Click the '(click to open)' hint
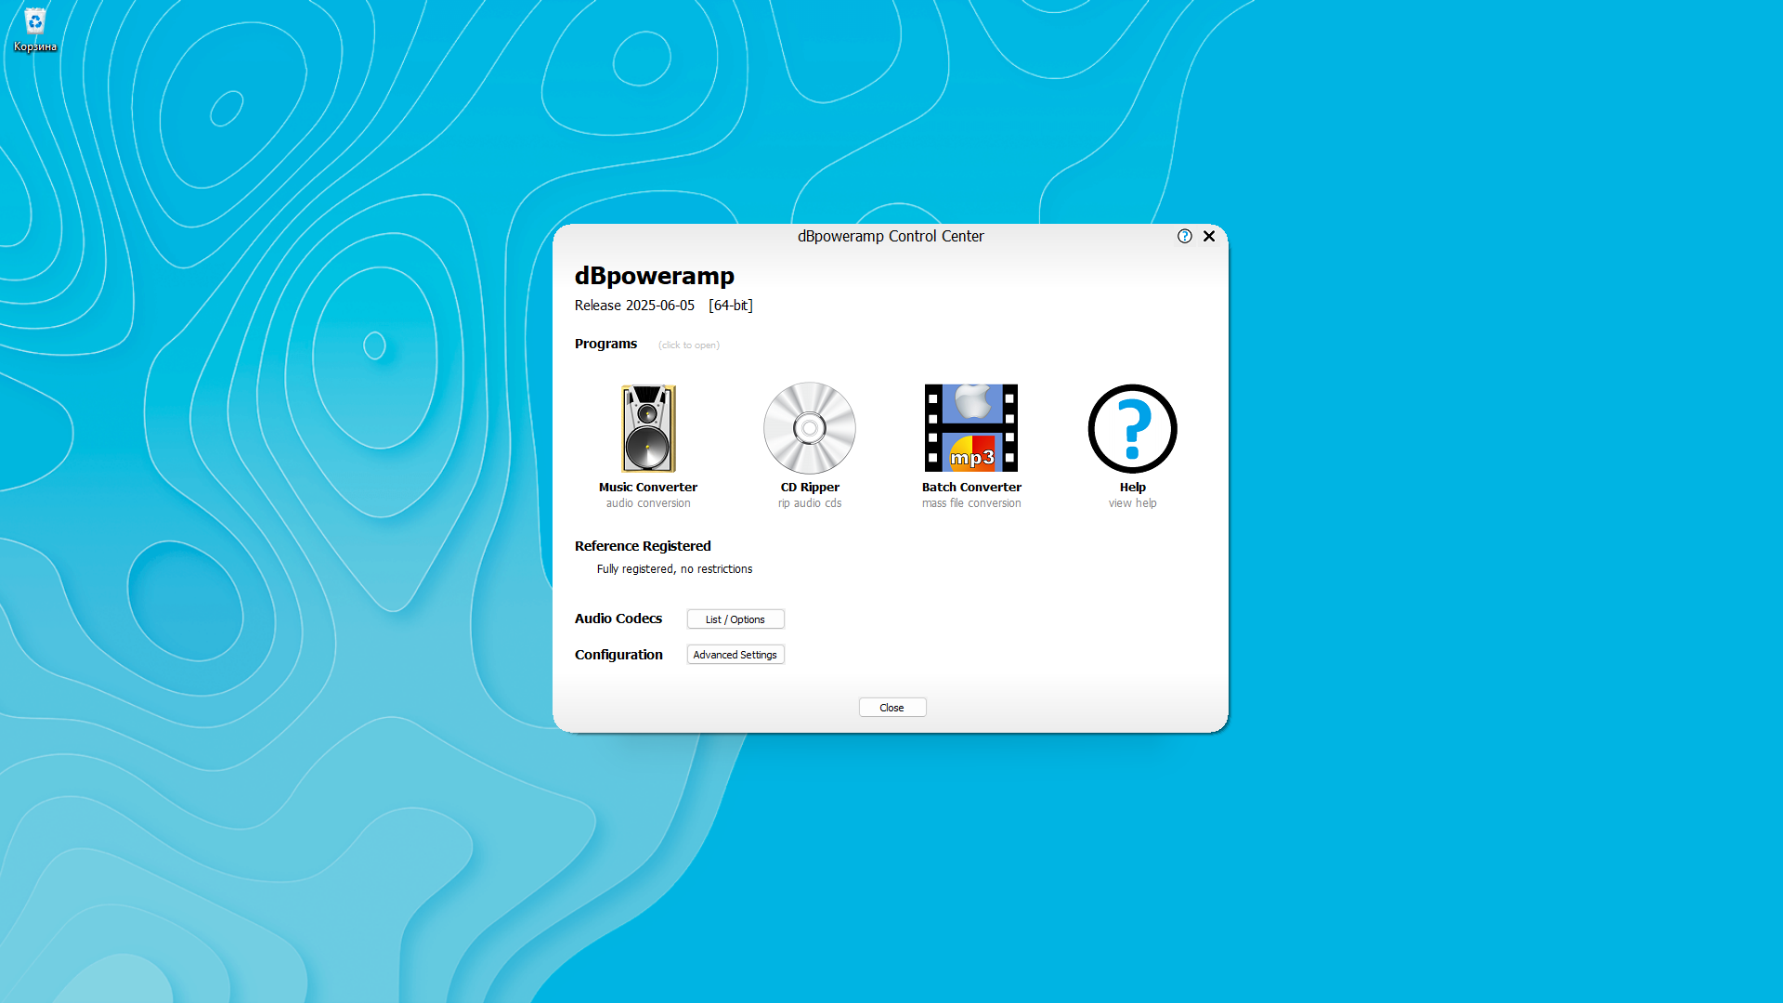 (689, 345)
